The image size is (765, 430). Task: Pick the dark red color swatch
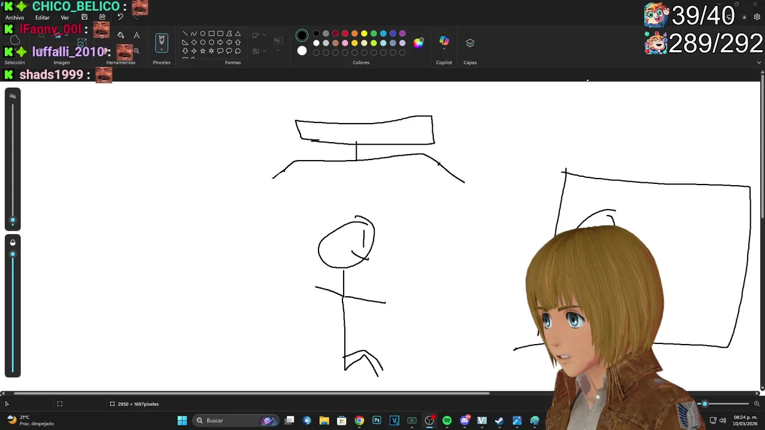(x=335, y=33)
